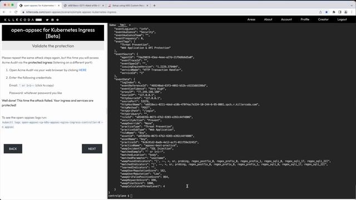356x200 pixels.
Task: Click the "waapUserReputation": "Low" line
Action: click(x=141, y=174)
